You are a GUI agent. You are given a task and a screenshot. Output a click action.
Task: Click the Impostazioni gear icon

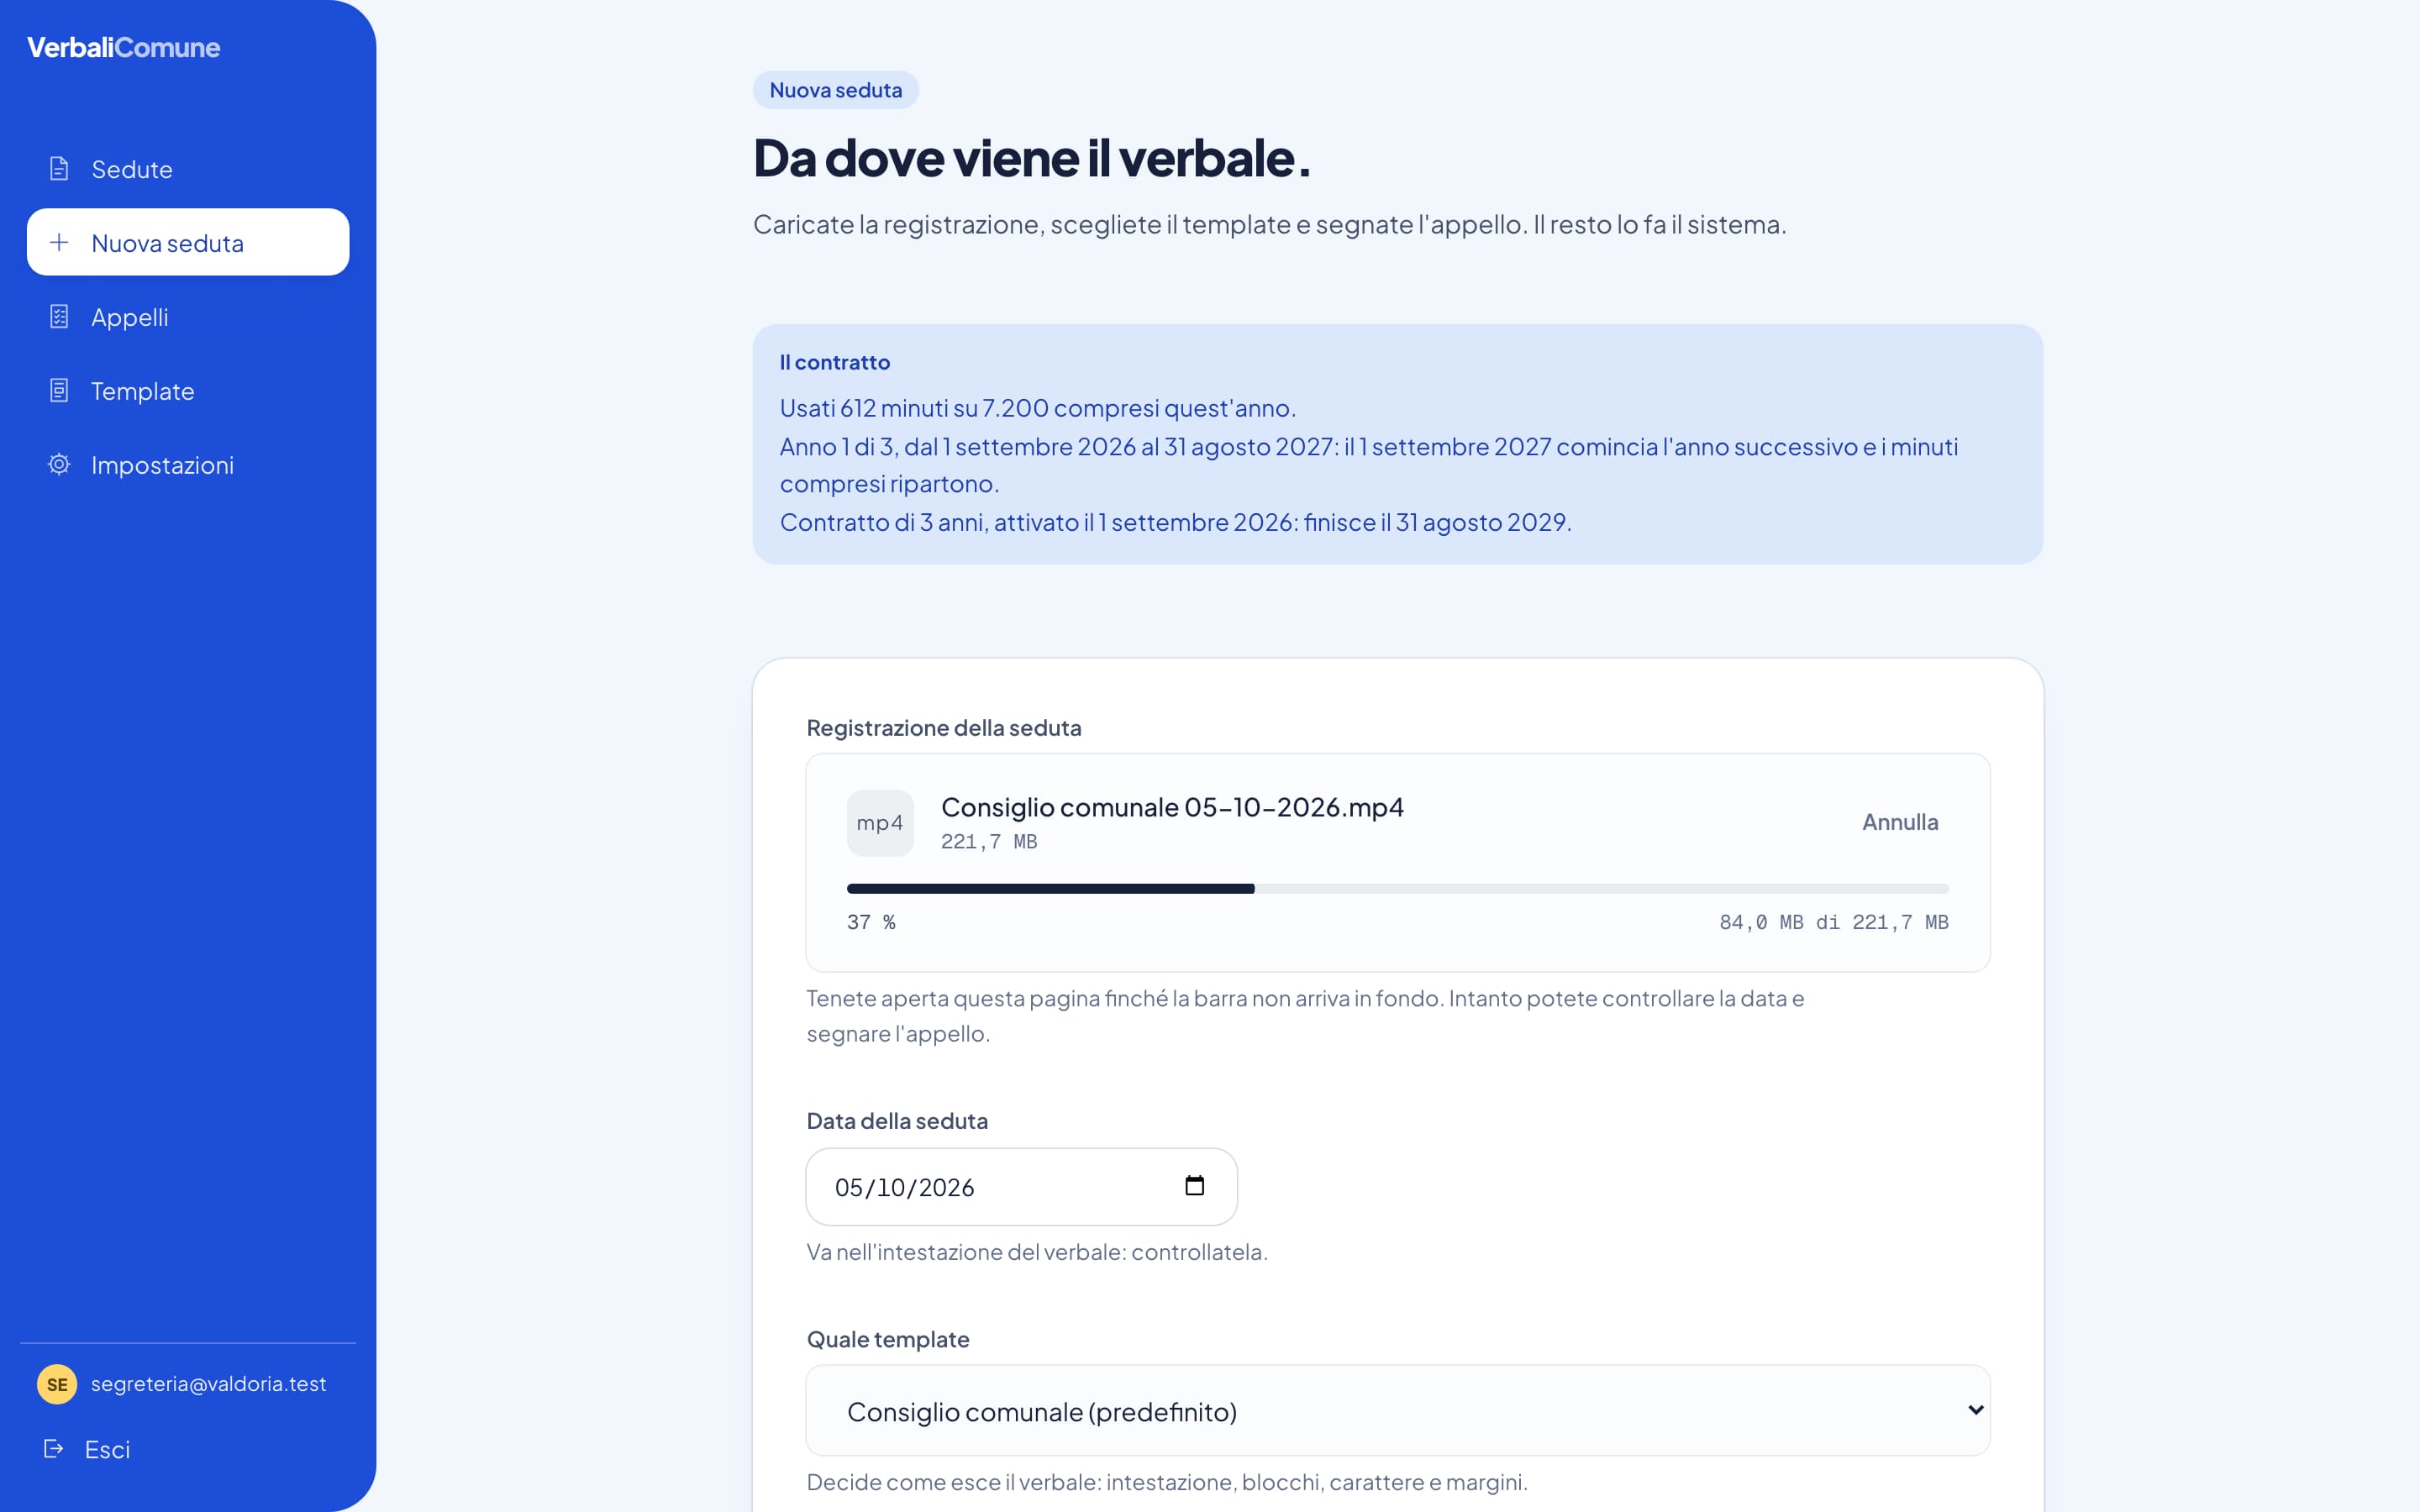(x=59, y=465)
